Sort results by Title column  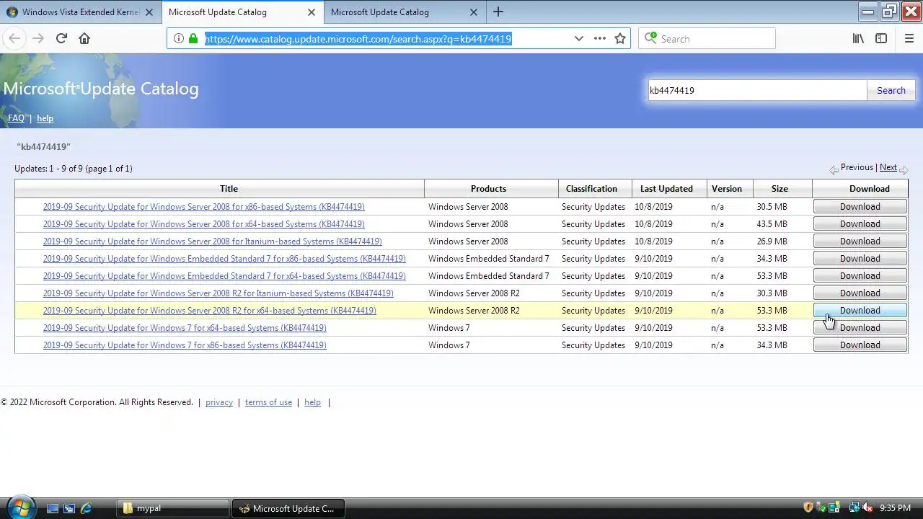[x=229, y=189]
